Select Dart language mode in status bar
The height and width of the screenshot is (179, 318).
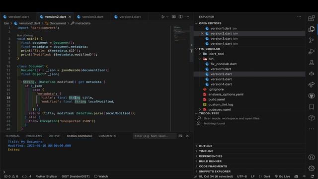[264, 177]
